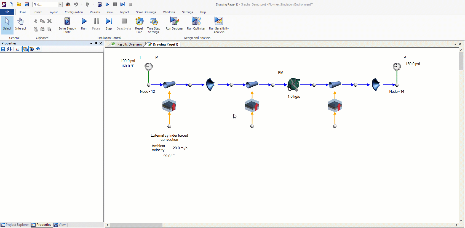Image resolution: width=465 pixels, height=228 pixels.
Task: Open Run Sensitivity Analysis
Action: pyautogui.click(x=219, y=25)
